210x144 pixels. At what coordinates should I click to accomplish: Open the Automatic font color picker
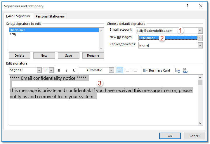coord(111,70)
